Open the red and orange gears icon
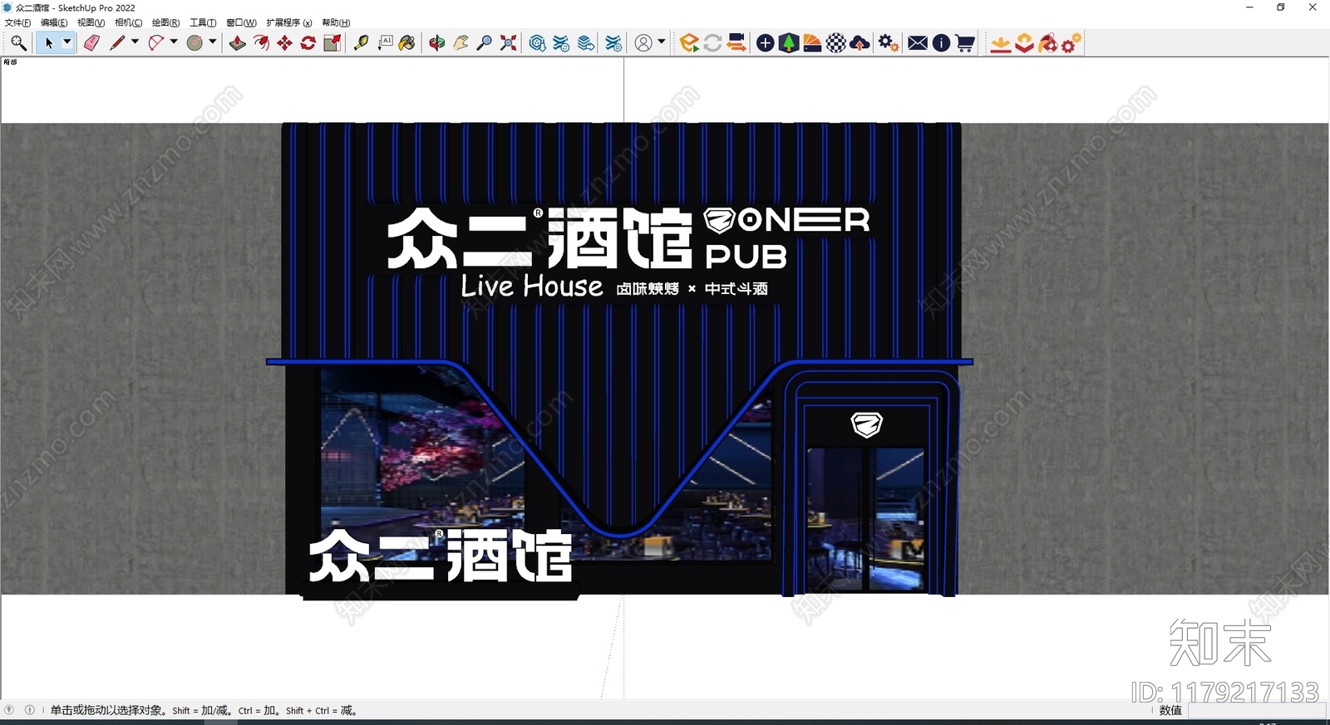This screenshot has width=1330, height=725. [x=1072, y=43]
